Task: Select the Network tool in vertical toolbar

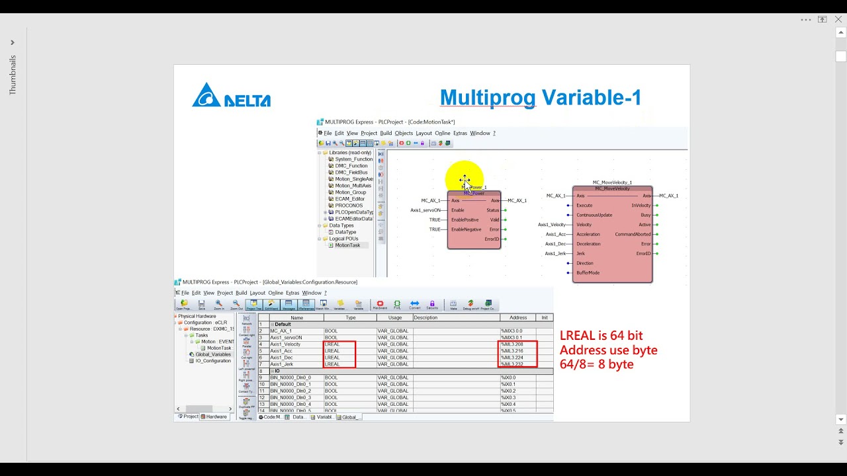Action: click(x=246, y=320)
